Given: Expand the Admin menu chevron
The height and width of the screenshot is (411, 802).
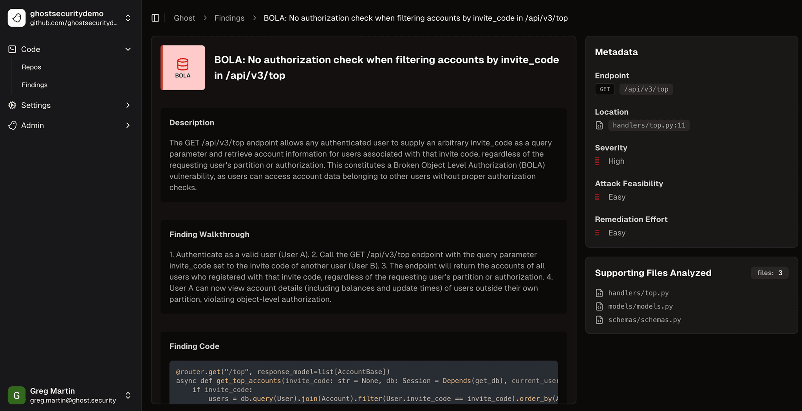Looking at the screenshot, I should 128,125.
